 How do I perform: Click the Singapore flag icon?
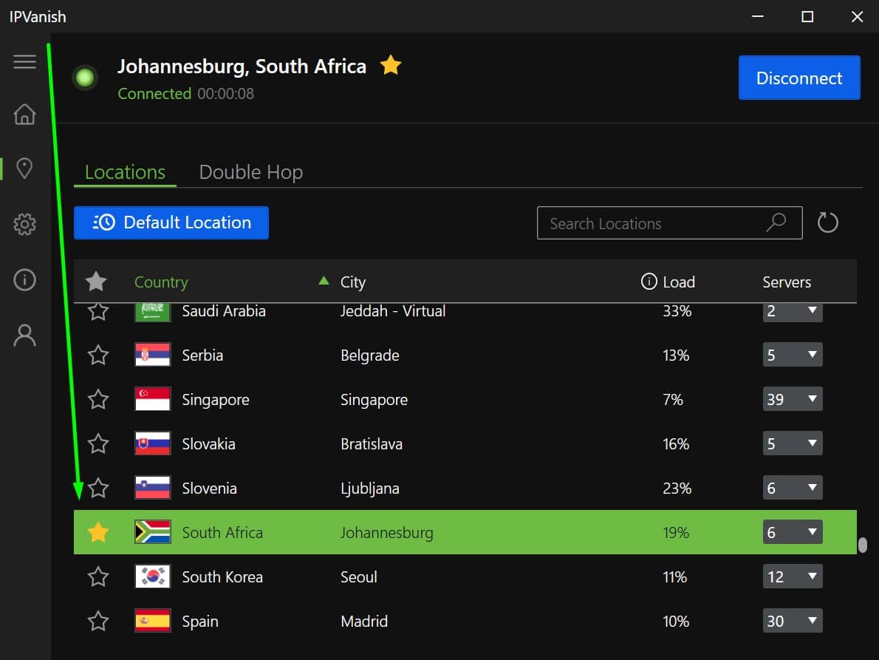coord(152,399)
